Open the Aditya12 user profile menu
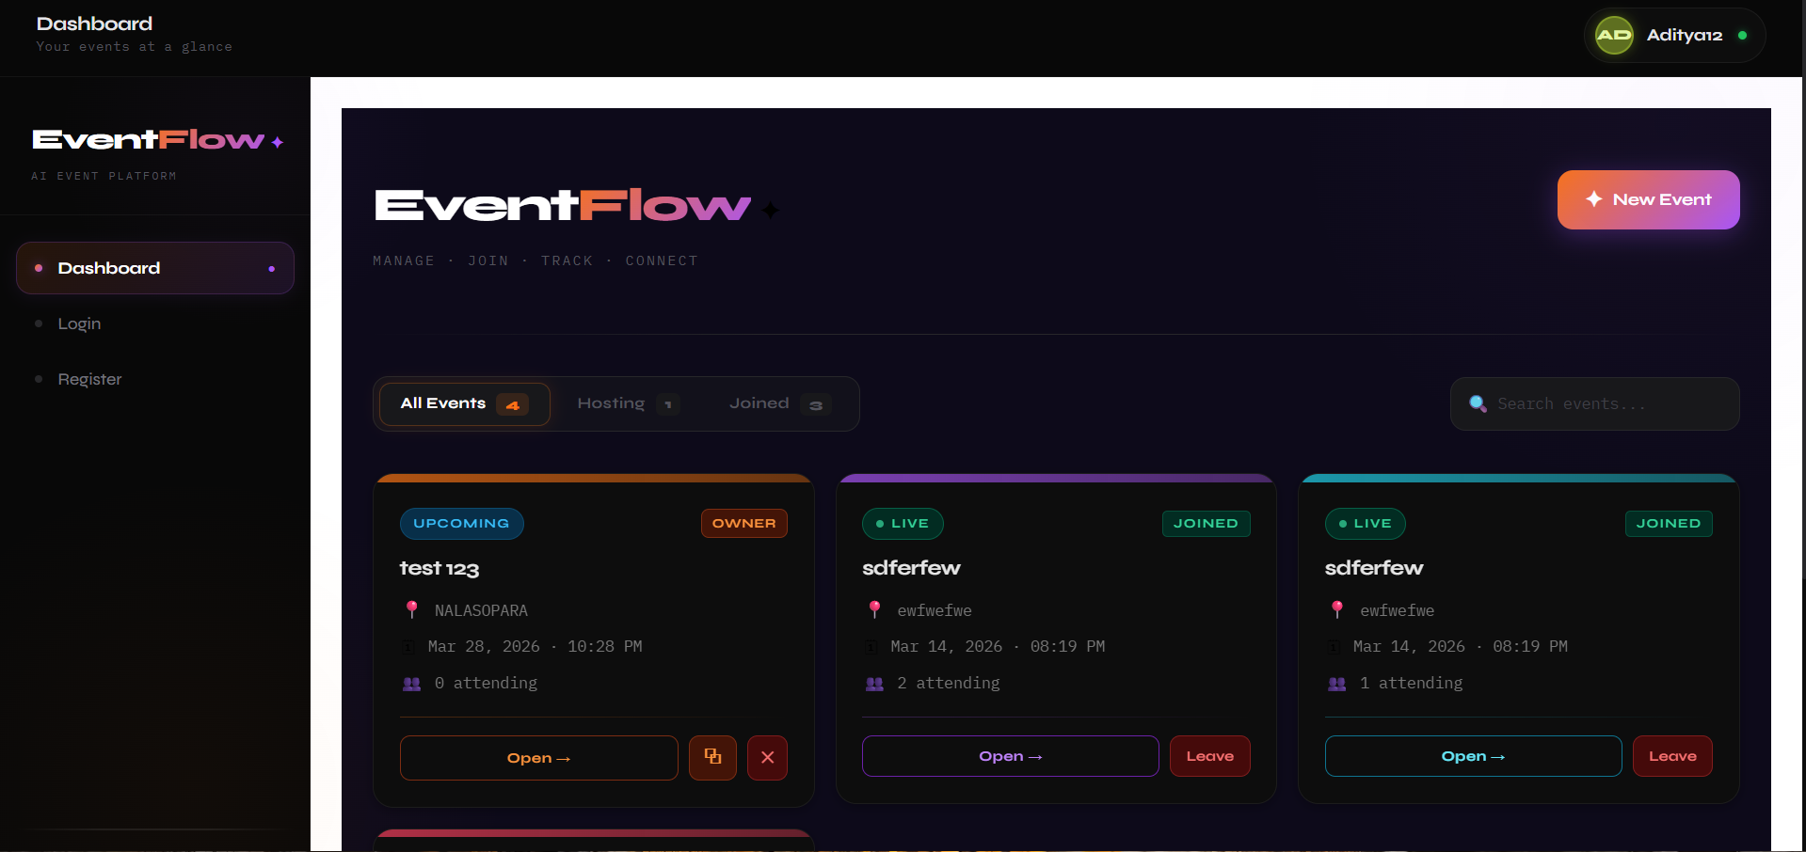This screenshot has height=852, width=1806. point(1674,36)
